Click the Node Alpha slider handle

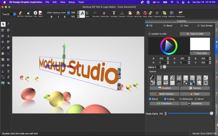click(x=211, y=113)
